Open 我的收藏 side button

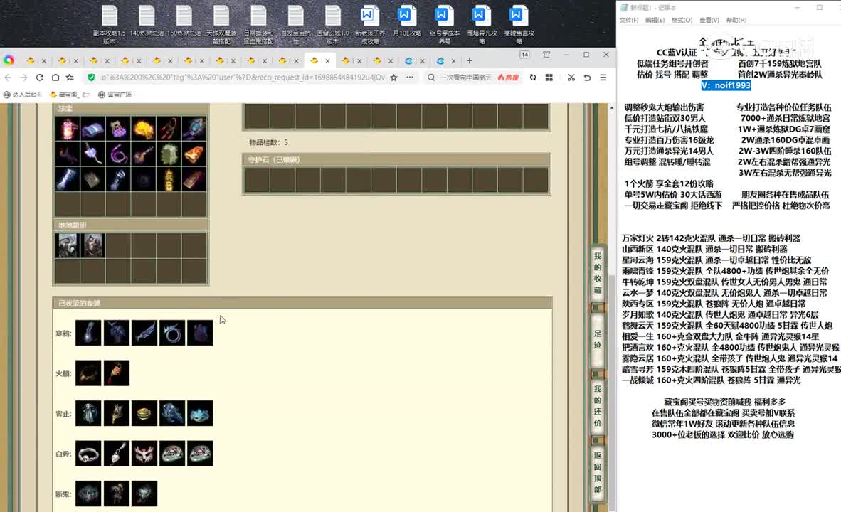click(x=598, y=273)
